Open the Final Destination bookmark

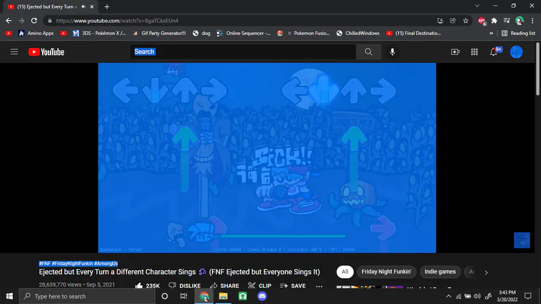pos(414,33)
